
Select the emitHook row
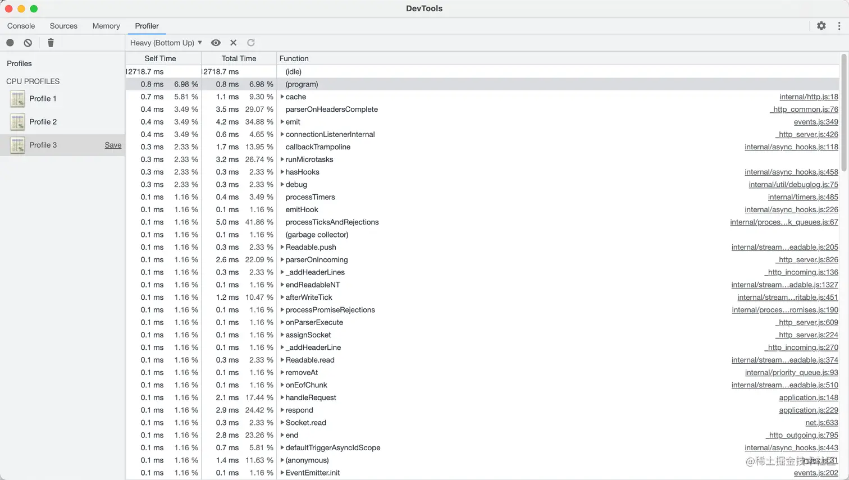[482, 209]
